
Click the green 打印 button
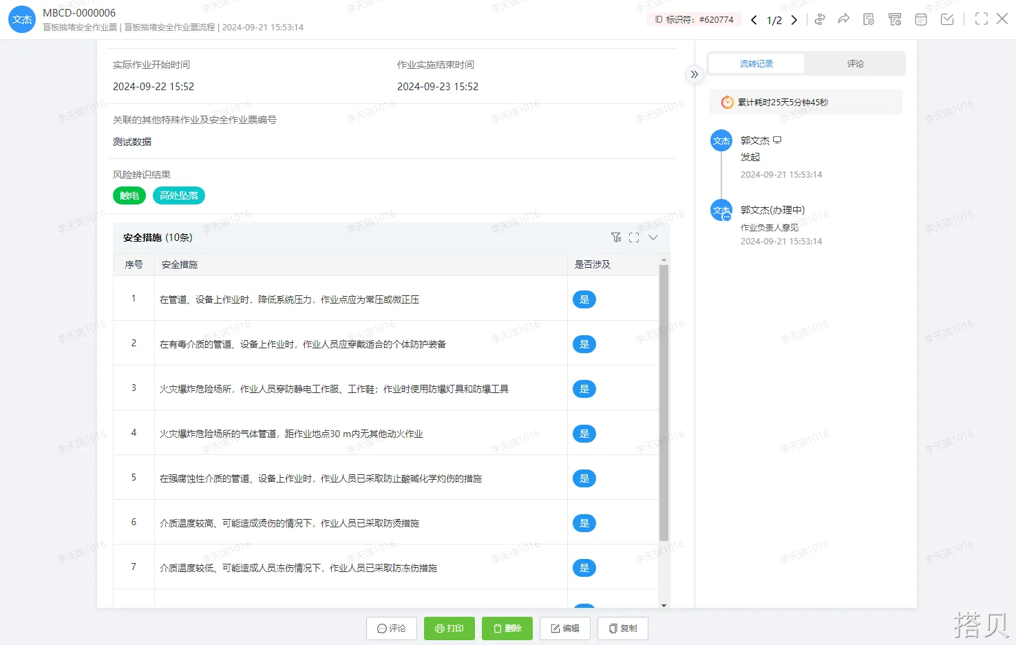tap(449, 628)
